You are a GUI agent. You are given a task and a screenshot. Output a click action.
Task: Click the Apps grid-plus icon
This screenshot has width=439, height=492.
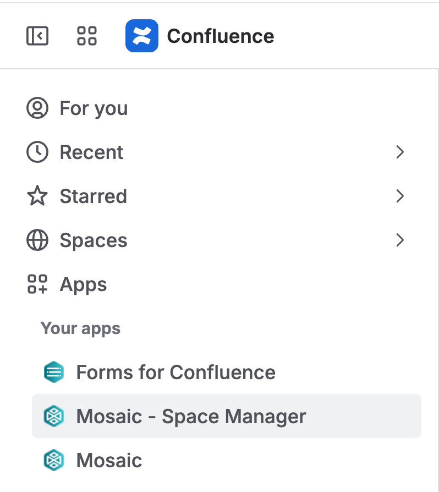click(37, 285)
